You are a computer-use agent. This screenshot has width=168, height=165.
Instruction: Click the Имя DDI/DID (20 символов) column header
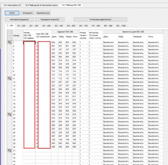pos(43,35)
